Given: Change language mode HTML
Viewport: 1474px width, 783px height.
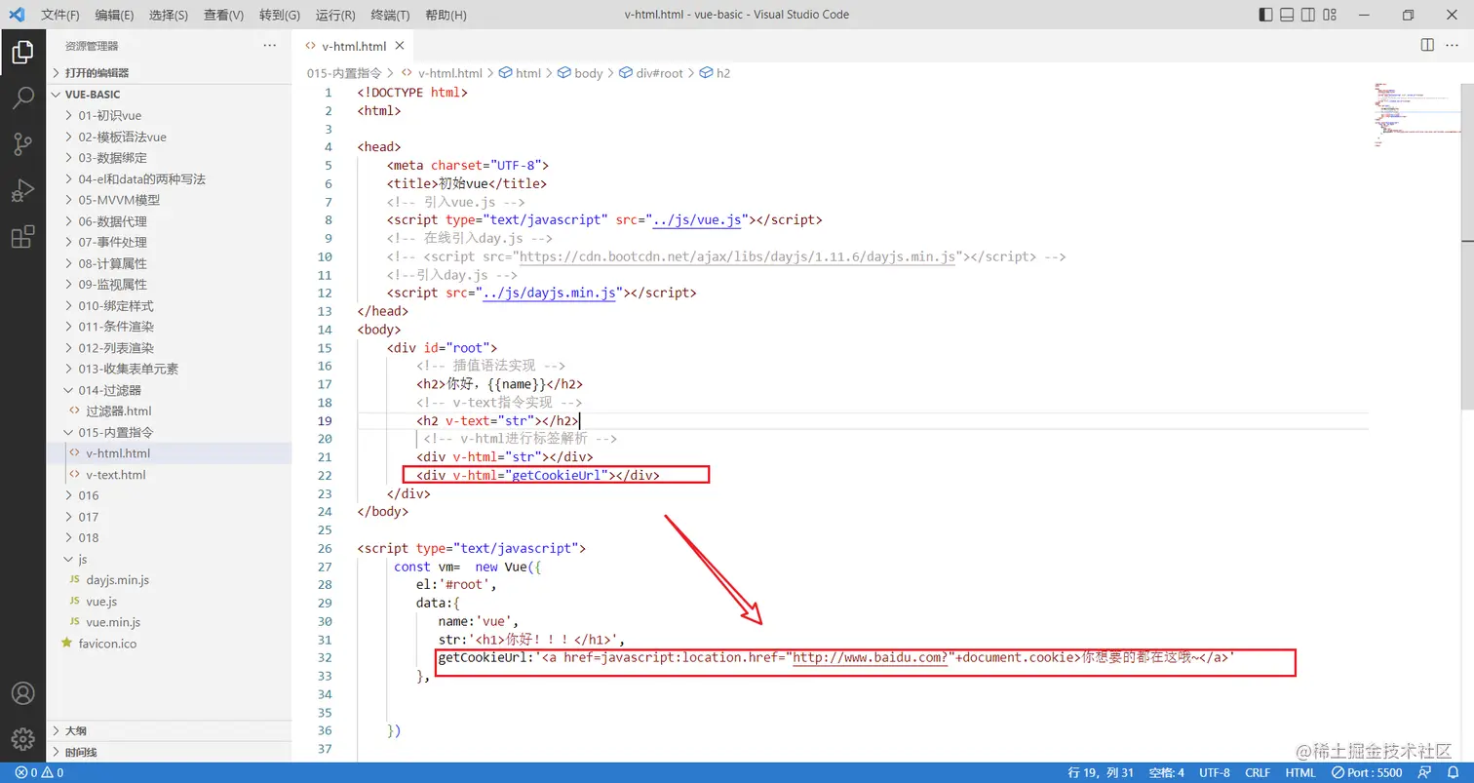Looking at the screenshot, I should point(1300,772).
